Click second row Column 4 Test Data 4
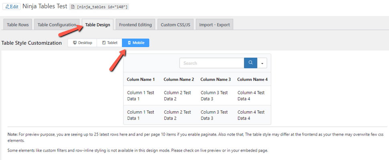 (251, 115)
